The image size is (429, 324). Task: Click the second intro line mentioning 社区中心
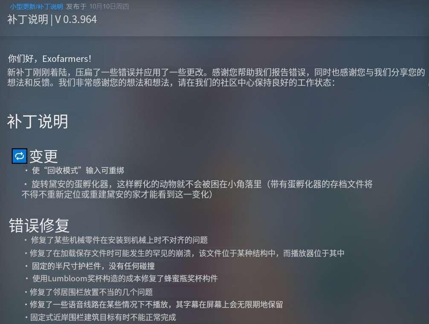pyautogui.click(x=171, y=83)
